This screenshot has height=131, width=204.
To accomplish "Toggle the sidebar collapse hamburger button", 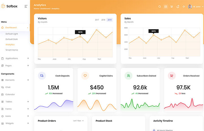I will tap(26, 6).
